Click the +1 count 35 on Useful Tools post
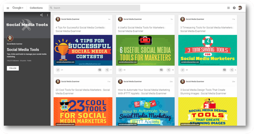Screen dimensions: 254x134 pos(125,70)
